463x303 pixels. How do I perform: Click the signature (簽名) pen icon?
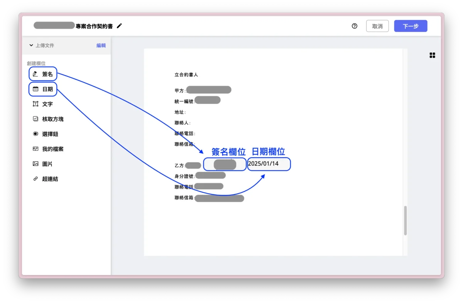point(35,74)
